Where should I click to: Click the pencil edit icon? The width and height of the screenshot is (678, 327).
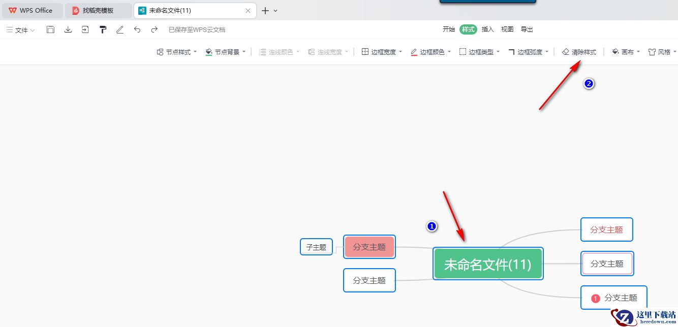120,30
